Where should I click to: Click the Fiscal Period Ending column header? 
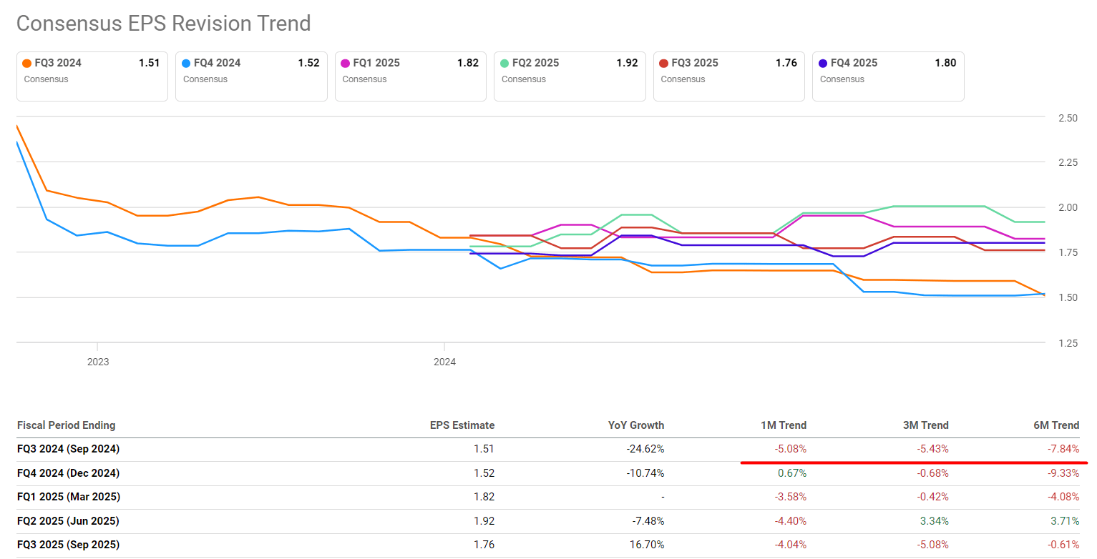[66, 425]
